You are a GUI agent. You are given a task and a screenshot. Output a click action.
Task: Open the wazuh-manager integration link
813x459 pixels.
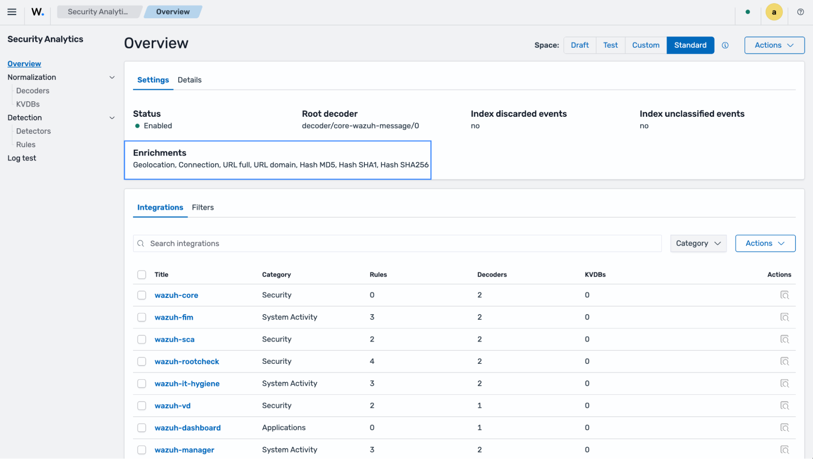184,450
